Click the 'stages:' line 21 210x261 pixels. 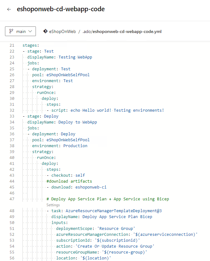pos(31,45)
